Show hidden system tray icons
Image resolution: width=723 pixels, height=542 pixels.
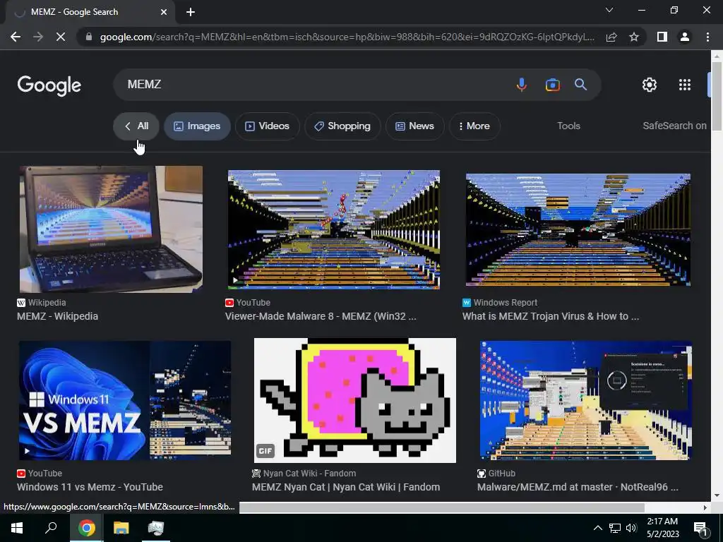pos(597,528)
